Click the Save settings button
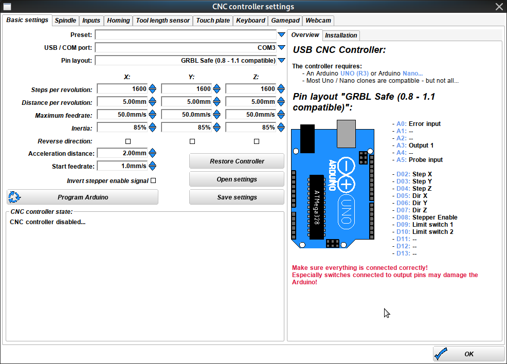Viewport: 507px width, 364px height. tap(237, 197)
